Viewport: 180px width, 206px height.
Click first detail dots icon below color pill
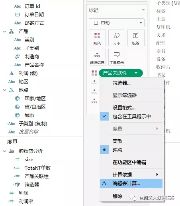click(x=94, y=82)
